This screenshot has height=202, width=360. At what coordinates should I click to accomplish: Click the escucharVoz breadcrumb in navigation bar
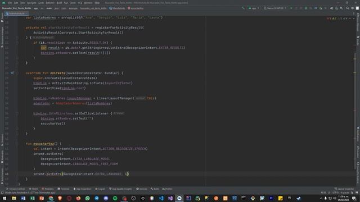pos(136,8)
